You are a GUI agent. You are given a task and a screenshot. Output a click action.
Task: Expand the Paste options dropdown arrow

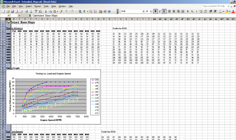(58, 11)
